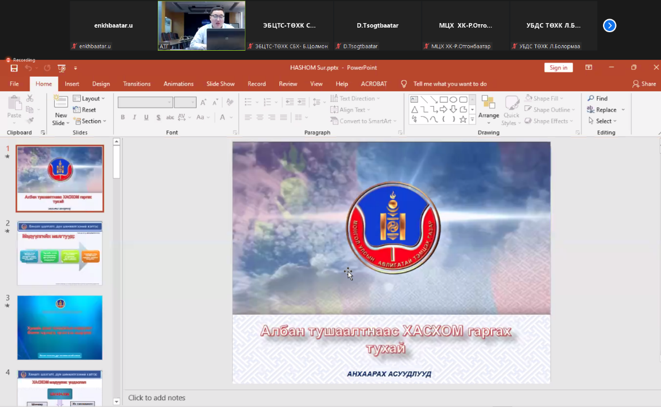Open Customize Quick Access Toolbar dropdown

(76, 68)
